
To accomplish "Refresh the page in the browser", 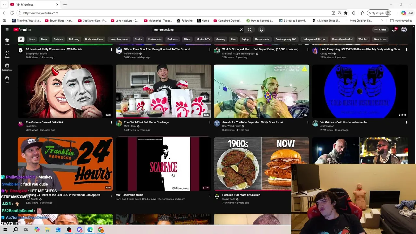I will tap(12, 13).
